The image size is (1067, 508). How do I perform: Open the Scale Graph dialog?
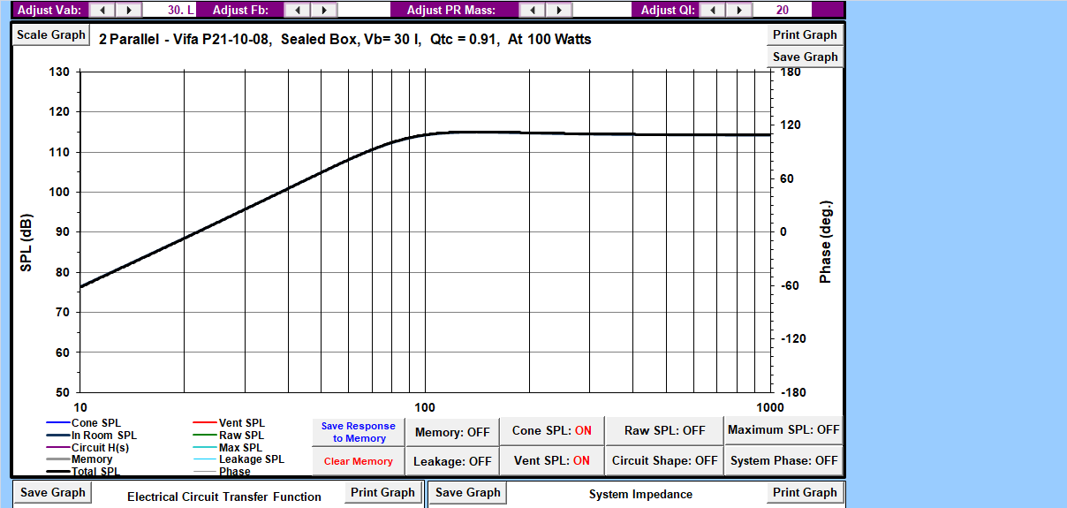pos(51,34)
